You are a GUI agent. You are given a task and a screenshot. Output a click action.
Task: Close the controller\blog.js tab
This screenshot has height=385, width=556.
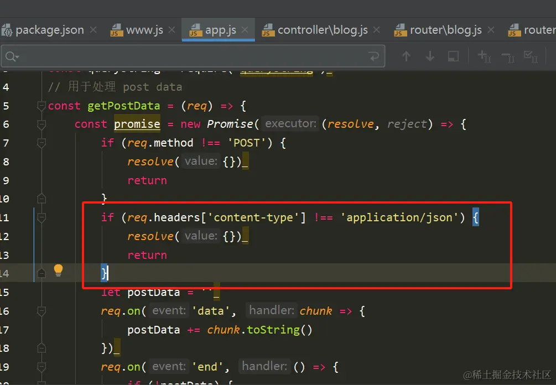coord(377,30)
